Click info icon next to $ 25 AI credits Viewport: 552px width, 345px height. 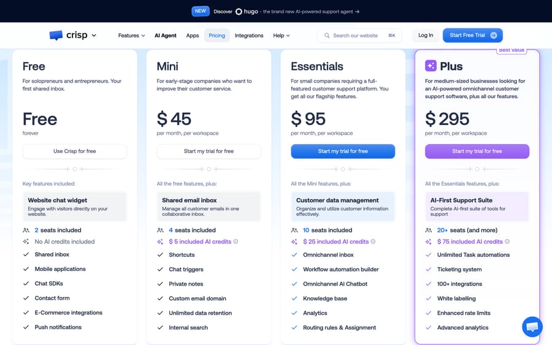[373, 241]
